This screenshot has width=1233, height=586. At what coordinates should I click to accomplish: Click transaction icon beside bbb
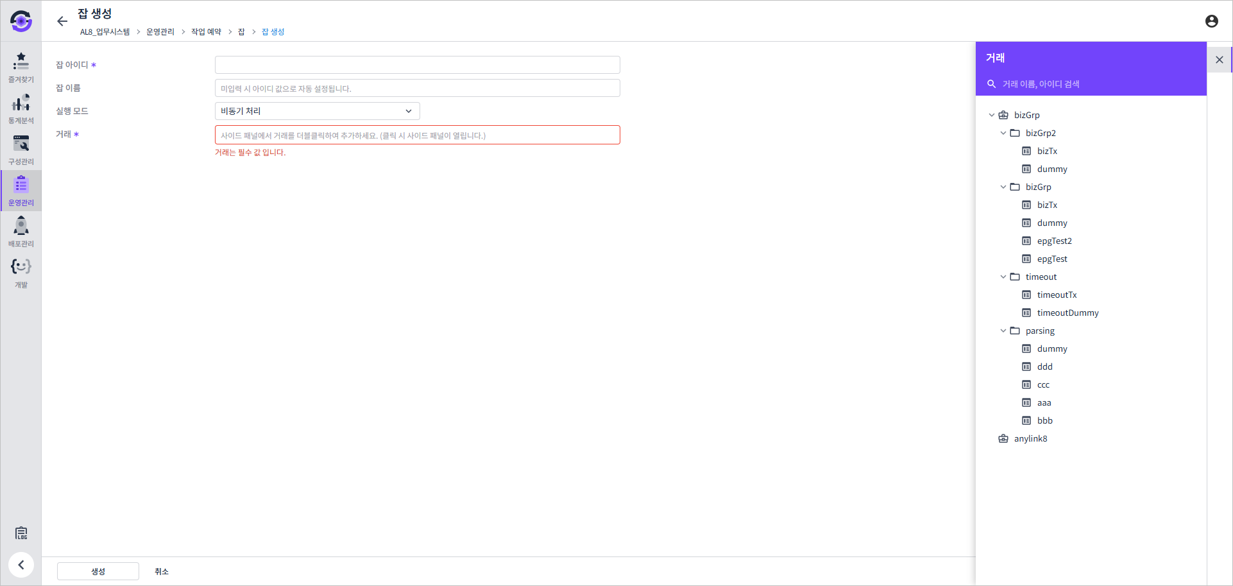point(1026,420)
